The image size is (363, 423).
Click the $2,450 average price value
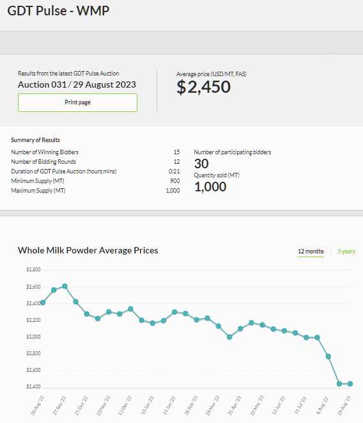204,87
